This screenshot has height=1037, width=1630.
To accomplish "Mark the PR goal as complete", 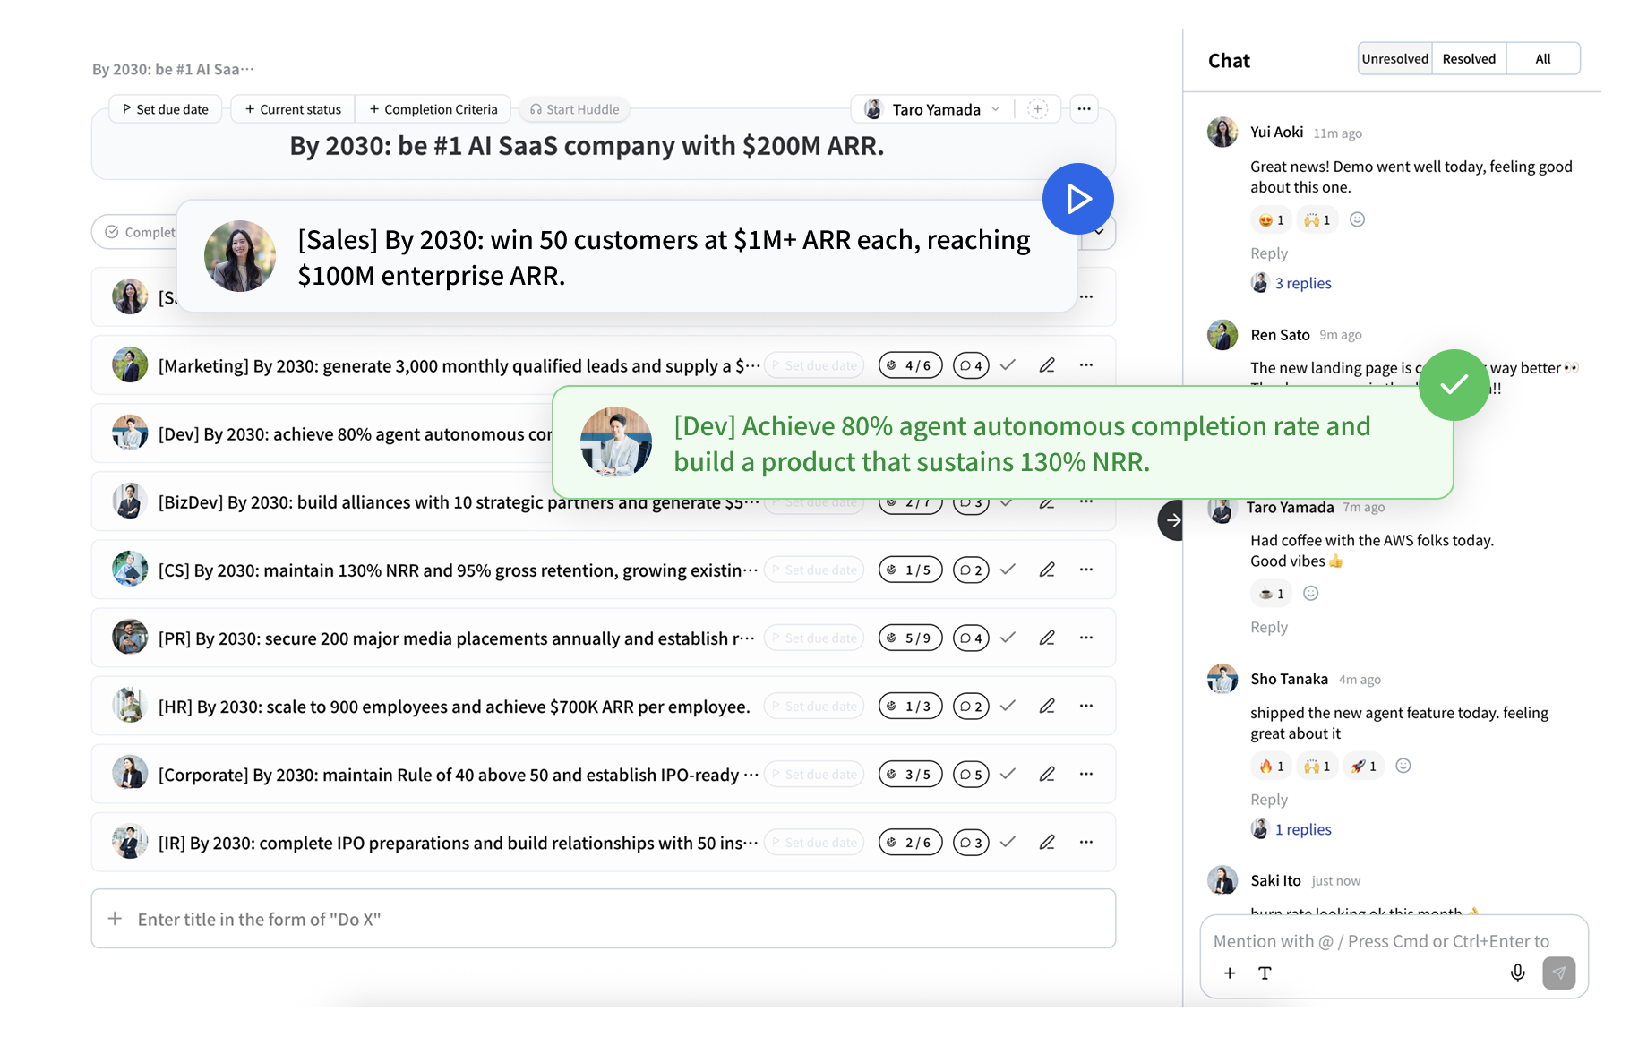I will 1008,638.
